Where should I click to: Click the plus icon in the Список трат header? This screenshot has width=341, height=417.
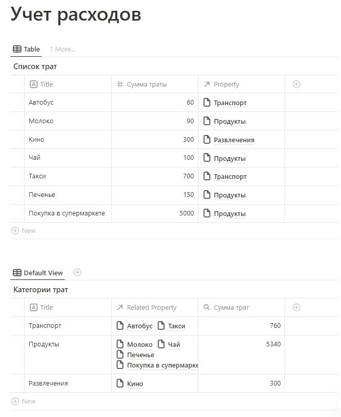pyautogui.click(x=296, y=85)
